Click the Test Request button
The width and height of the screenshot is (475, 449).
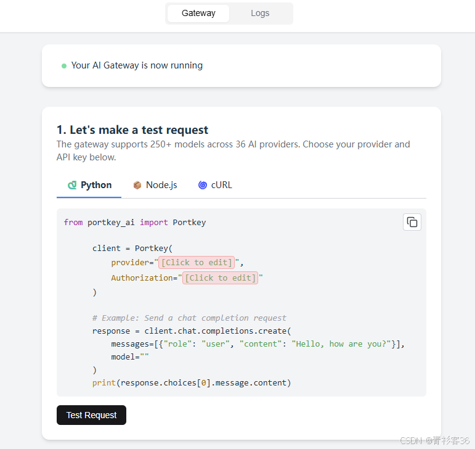pos(91,415)
